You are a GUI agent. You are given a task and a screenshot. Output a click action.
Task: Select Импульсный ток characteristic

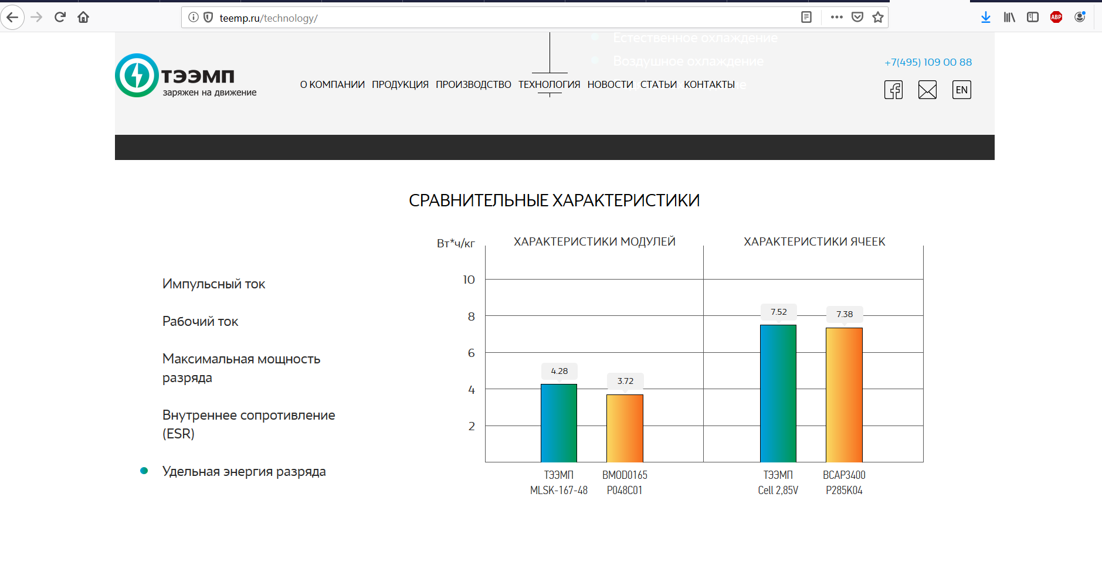[213, 284]
